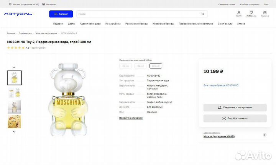
Task: Open the Блог link
Action: (x=266, y=4)
